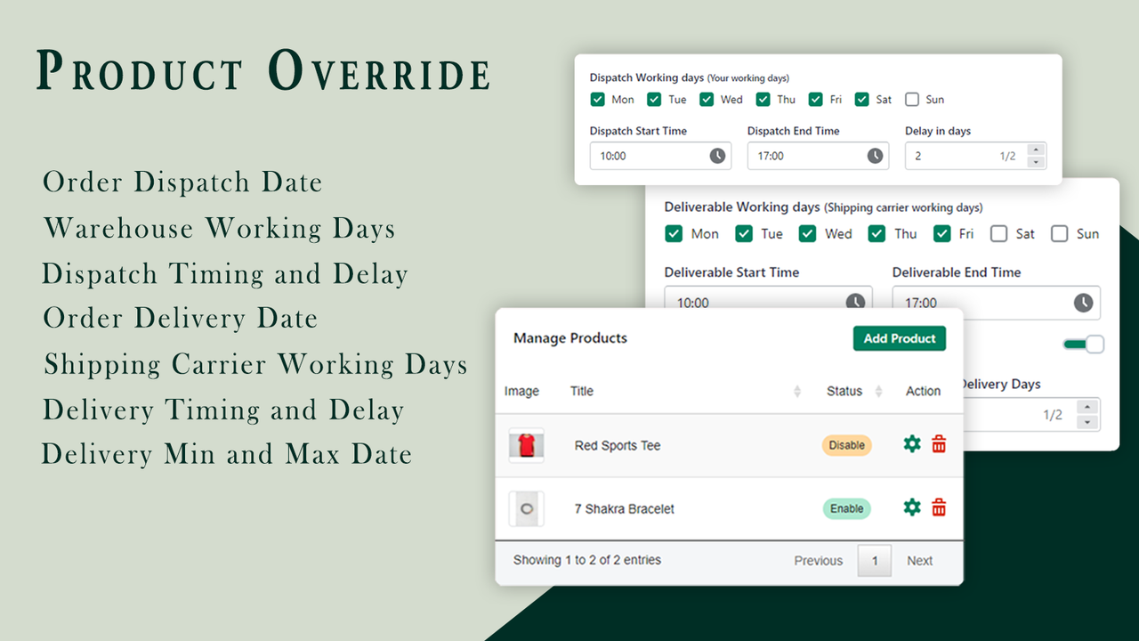The image size is (1139, 641).
Task: Sort products by the Status column
Action: 877,392
